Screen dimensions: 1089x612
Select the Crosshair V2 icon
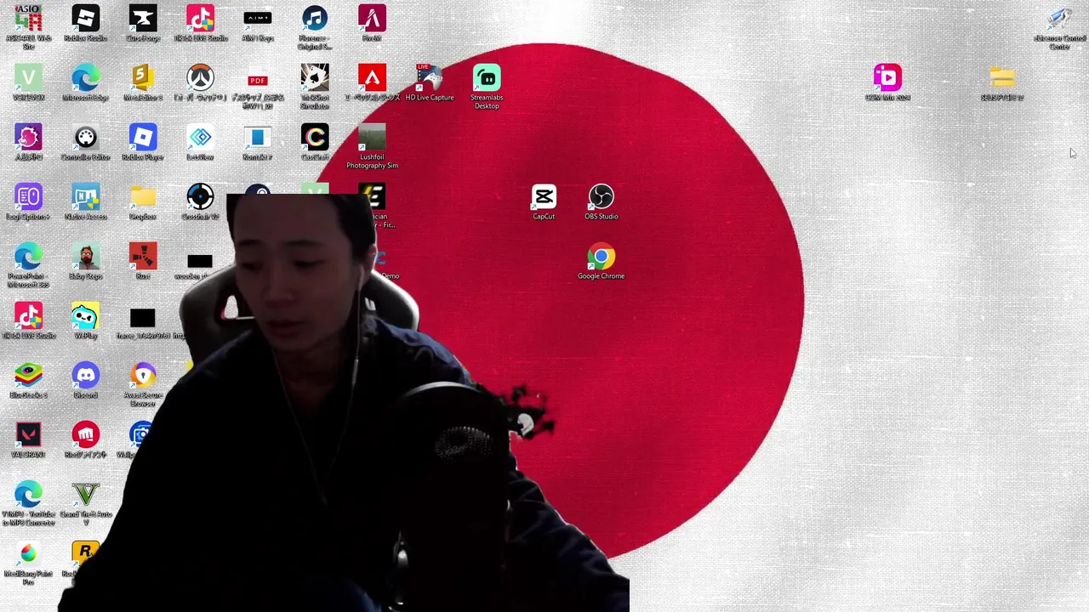[200, 197]
